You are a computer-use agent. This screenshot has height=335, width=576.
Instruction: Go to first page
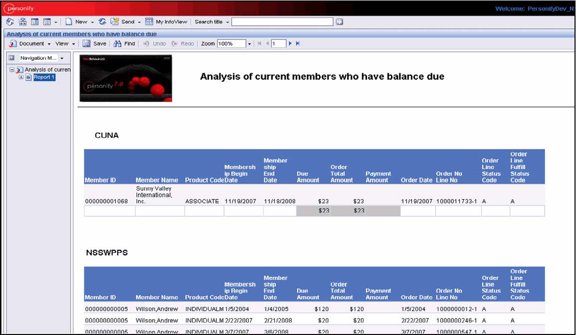coord(259,43)
